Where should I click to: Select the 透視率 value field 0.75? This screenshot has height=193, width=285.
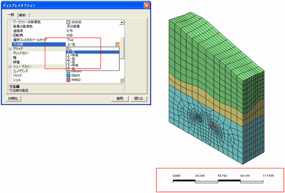pos(93,31)
